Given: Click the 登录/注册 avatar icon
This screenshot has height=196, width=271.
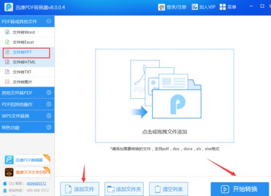Looking at the screenshot, I should 162,7.
